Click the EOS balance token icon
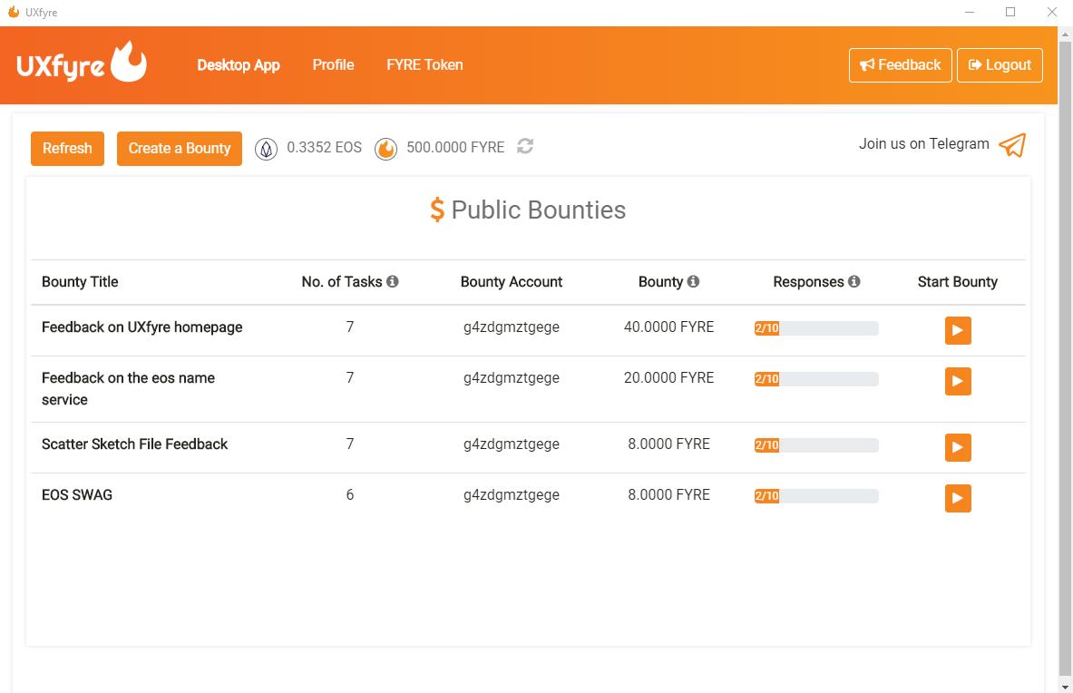This screenshot has width=1073, height=693. point(266,149)
